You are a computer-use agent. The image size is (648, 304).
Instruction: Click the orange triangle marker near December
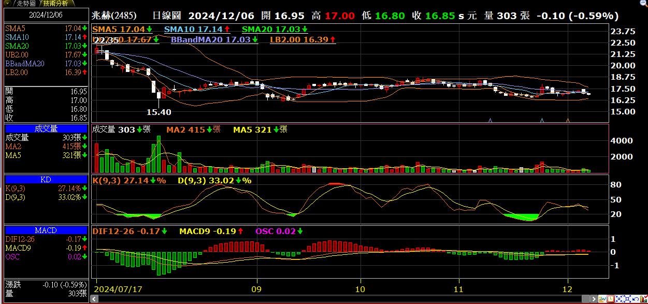[x=568, y=120]
